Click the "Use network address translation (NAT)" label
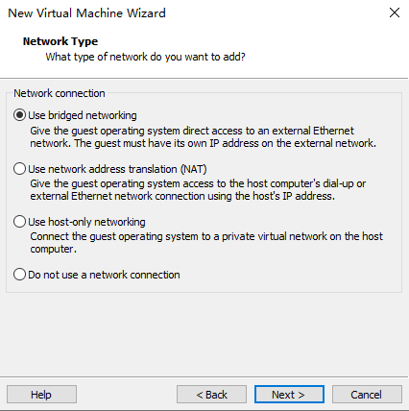The width and height of the screenshot is (409, 411). pyautogui.click(x=117, y=169)
